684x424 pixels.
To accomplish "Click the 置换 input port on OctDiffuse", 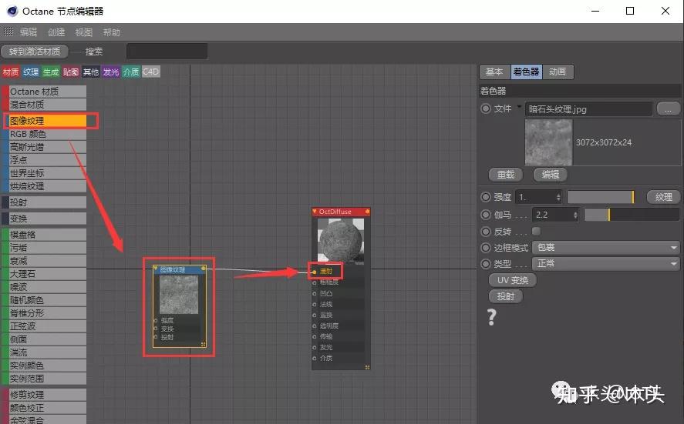I will [314, 315].
